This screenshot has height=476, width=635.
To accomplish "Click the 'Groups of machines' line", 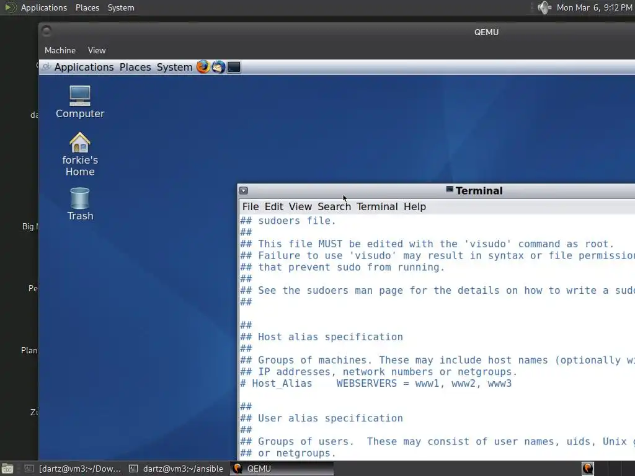I will coord(437,360).
